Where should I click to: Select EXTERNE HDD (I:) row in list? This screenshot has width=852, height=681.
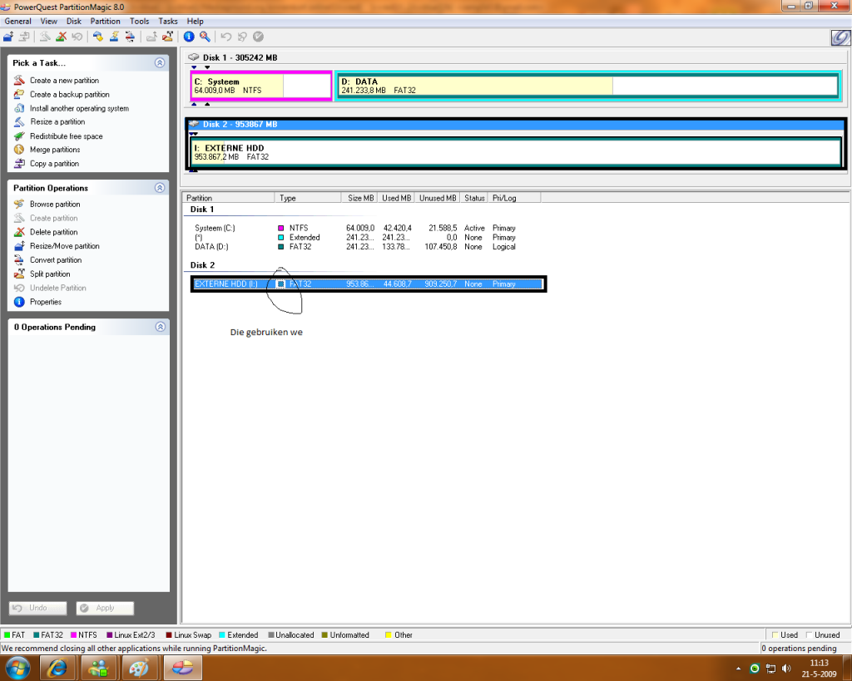coord(368,284)
